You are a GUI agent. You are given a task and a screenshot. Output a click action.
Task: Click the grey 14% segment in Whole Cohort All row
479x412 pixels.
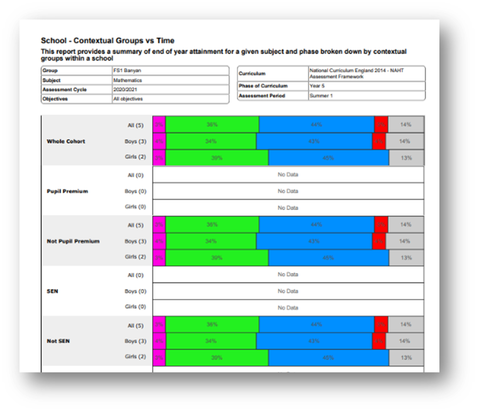tap(406, 125)
